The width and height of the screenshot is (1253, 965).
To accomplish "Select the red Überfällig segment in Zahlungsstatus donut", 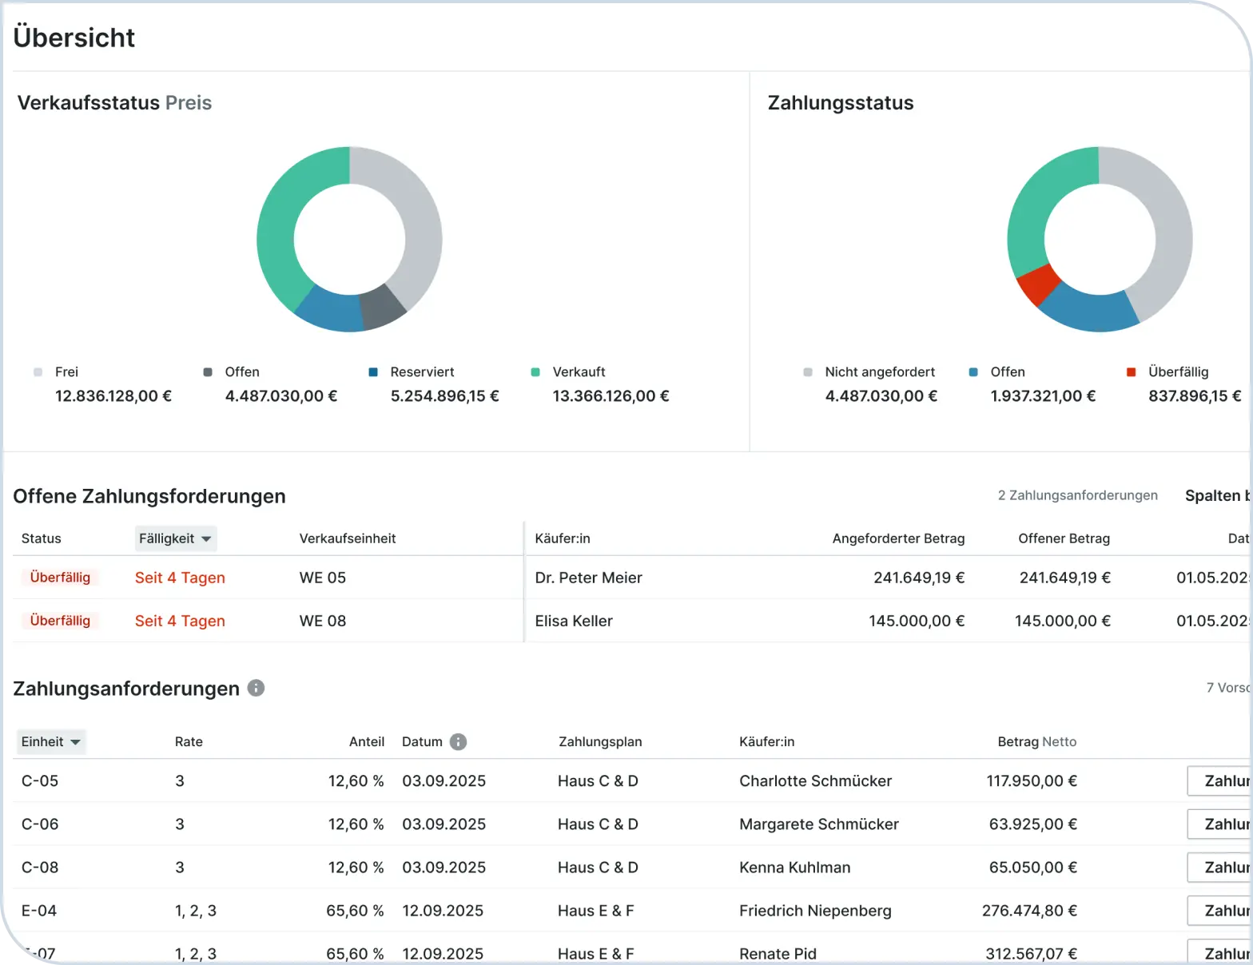I will (x=1038, y=286).
